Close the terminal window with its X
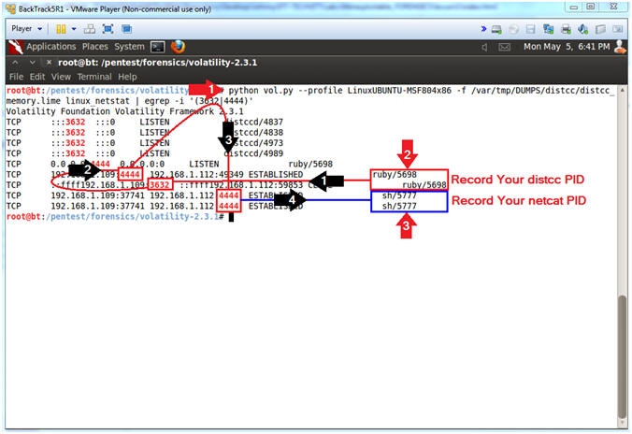The width and height of the screenshot is (632, 434). [x=49, y=63]
